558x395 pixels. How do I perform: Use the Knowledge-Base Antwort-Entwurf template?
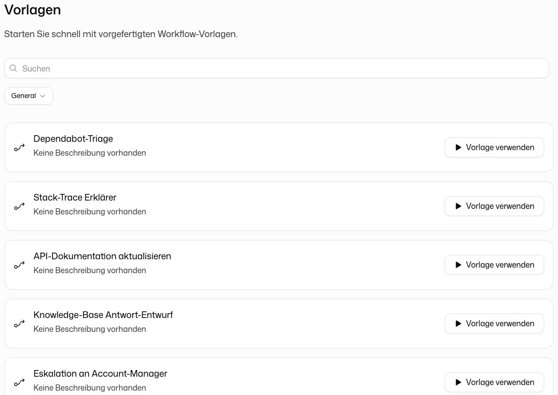(494, 324)
